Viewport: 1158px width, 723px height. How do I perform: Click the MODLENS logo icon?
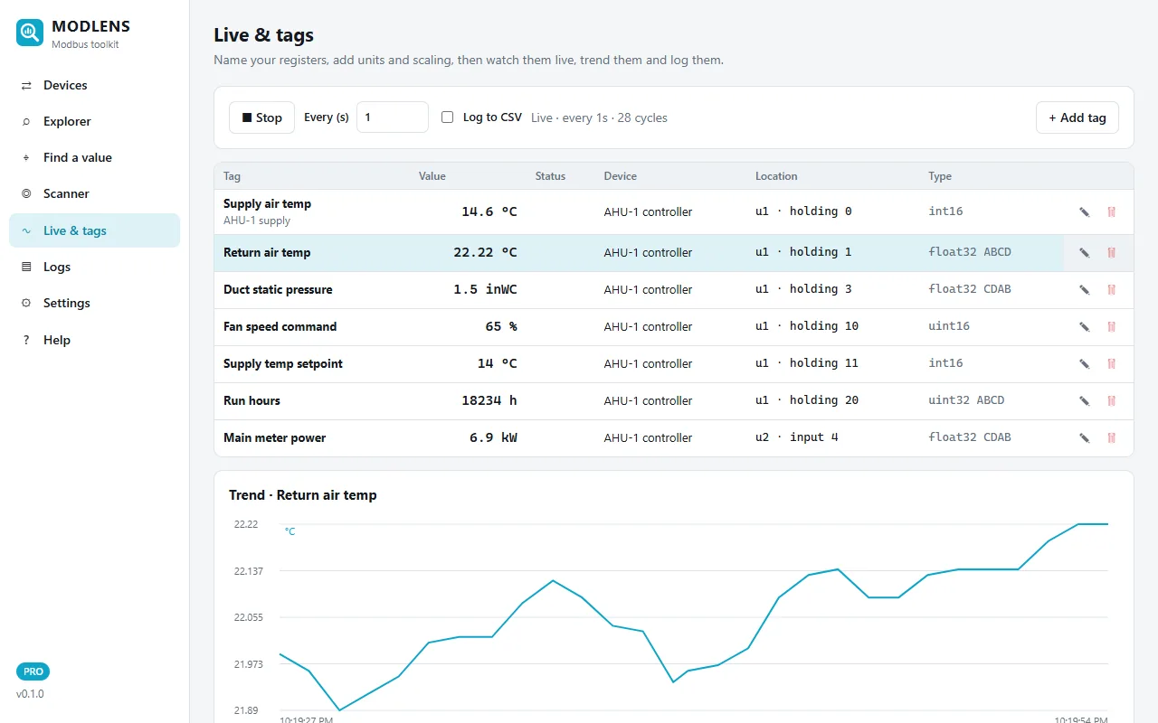point(30,33)
